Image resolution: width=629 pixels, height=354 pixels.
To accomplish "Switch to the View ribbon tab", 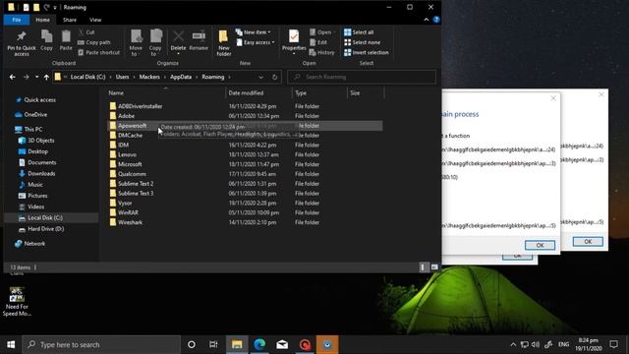I will (x=95, y=20).
